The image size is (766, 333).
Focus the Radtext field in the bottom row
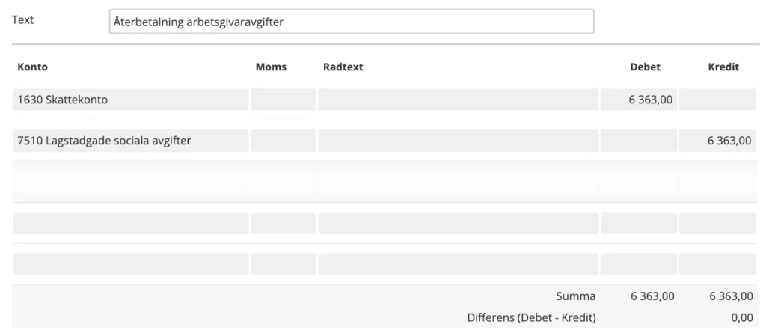click(x=458, y=264)
